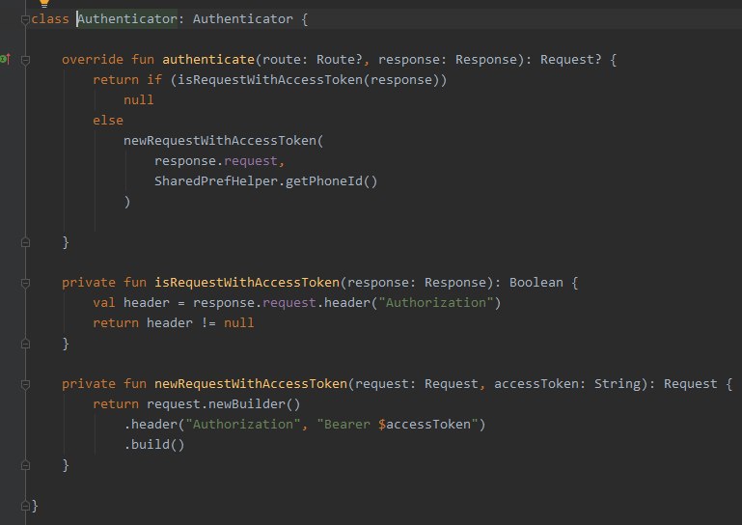Click the 'Route?' parameter type
The width and height of the screenshot is (742, 525).
click(340, 59)
